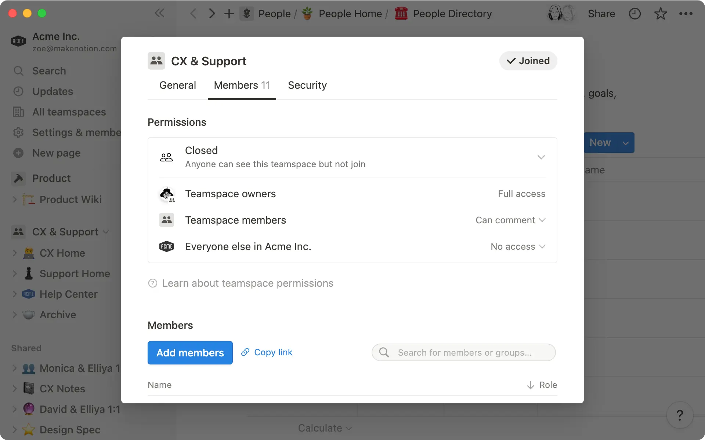Click the favorite star in the toolbar
Viewport: 705px width, 440px height.
[x=660, y=14]
